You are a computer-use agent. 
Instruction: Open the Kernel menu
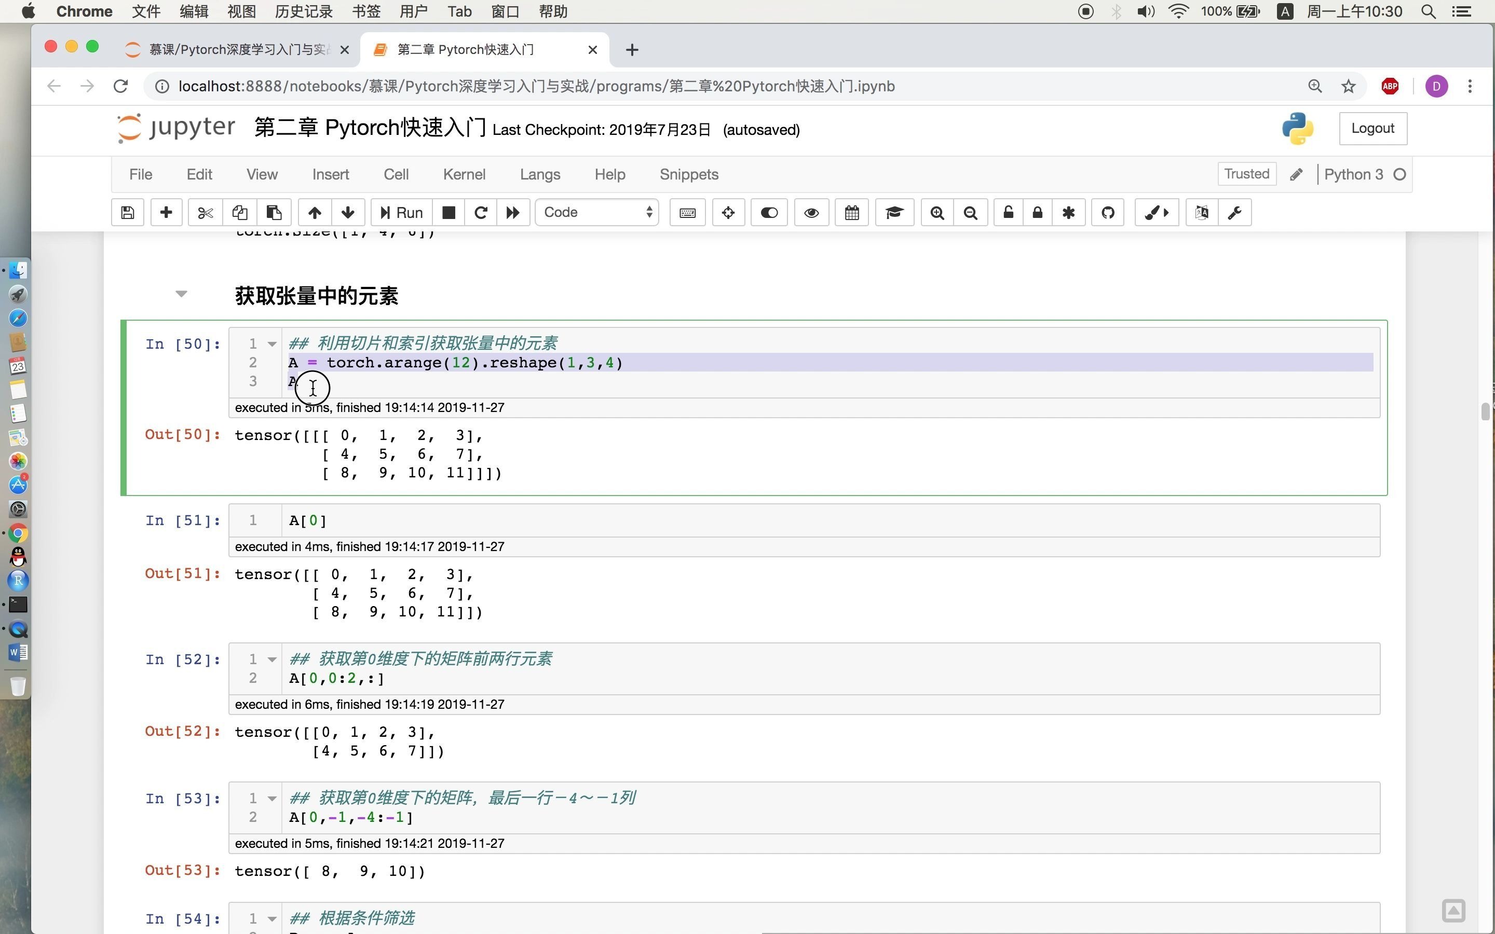(x=464, y=174)
